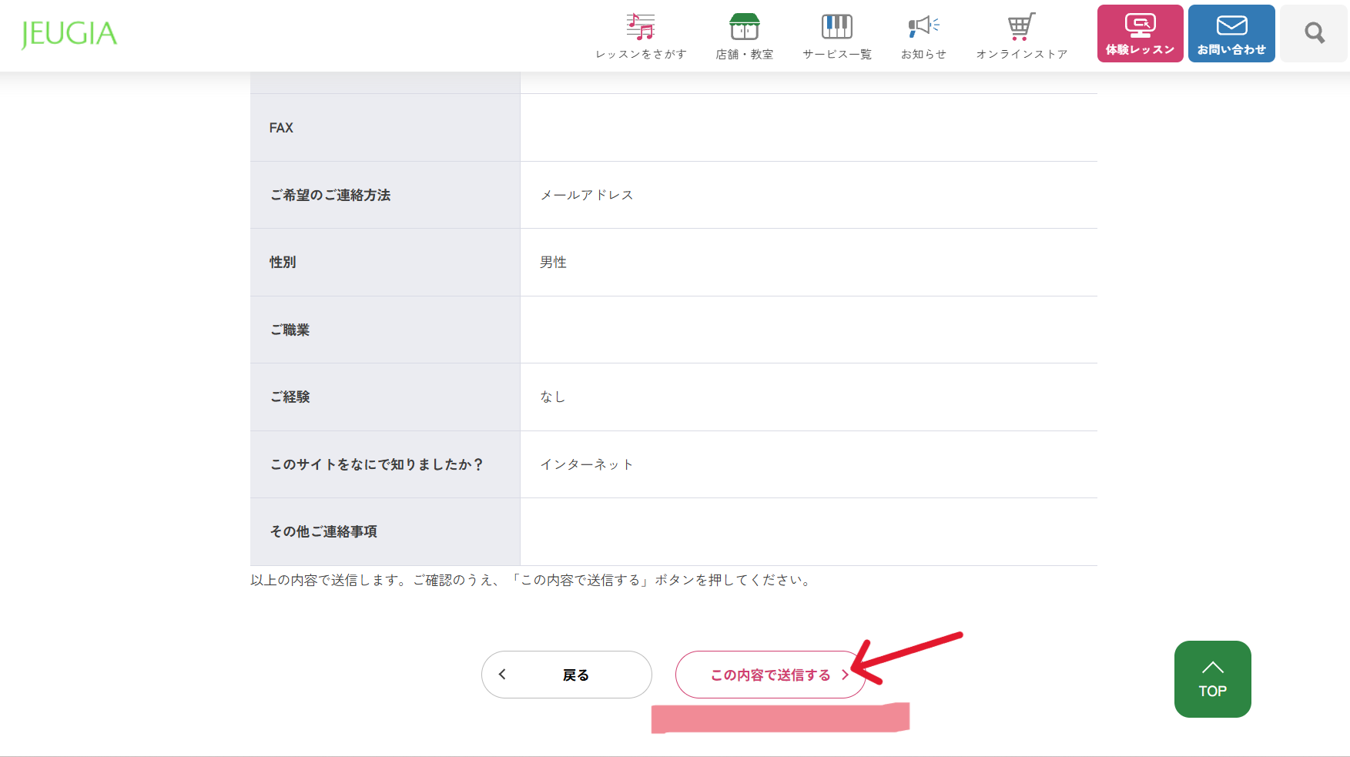The image size is (1350, 757).
Task: Click the ご職業 row label
Action: 290,330
